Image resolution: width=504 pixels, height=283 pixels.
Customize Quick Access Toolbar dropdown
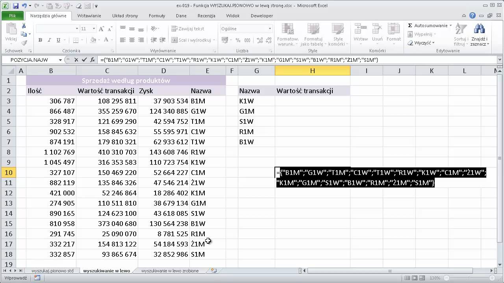96,6
